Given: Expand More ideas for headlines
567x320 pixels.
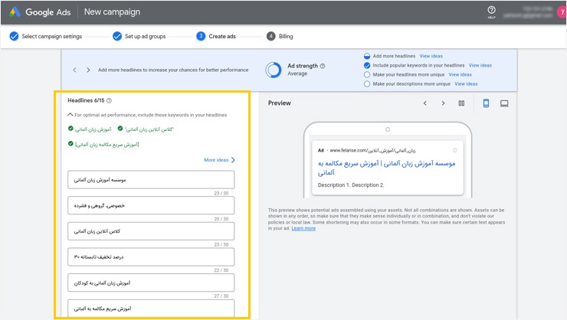Looking at the screenshot, I should click(x=219, y=160).
